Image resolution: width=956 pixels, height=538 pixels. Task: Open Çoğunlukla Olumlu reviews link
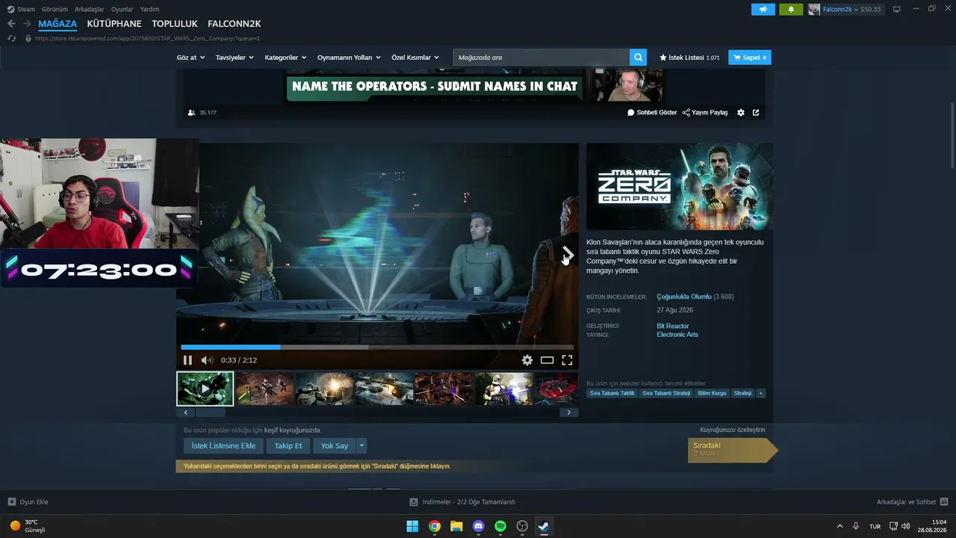(x=684, y=297)
